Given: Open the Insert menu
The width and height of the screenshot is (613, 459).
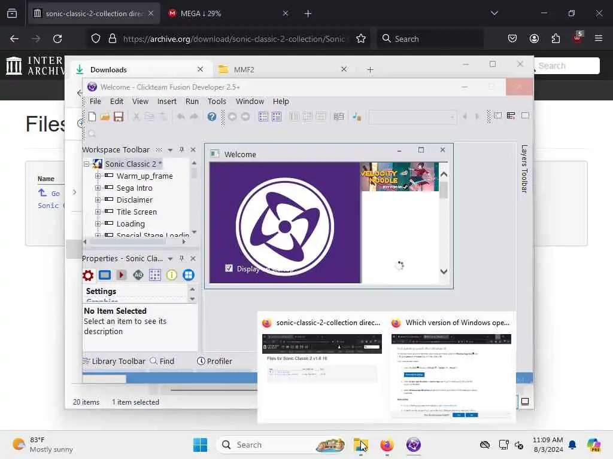Looking at the screenshot, I should pyautogui.click(x=167, y=101).
